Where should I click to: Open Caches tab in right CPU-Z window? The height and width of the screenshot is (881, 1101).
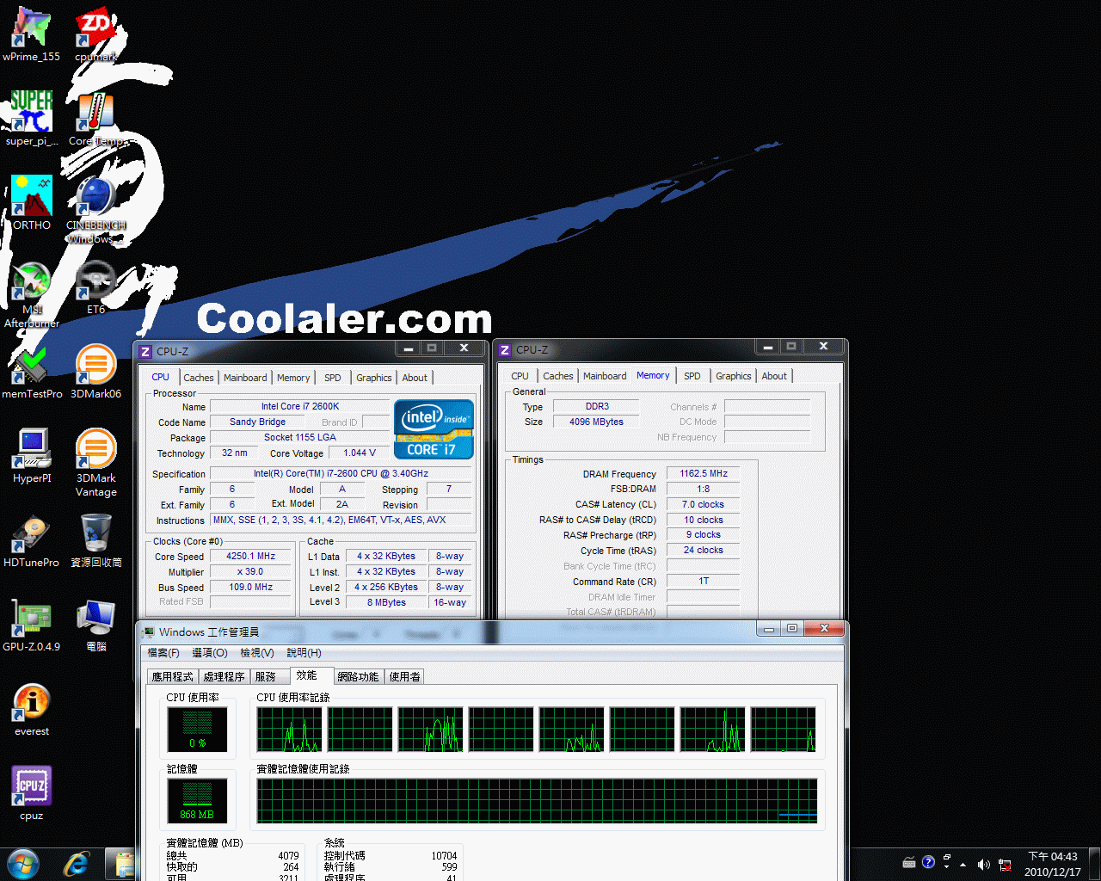click(x=557, y=376)
